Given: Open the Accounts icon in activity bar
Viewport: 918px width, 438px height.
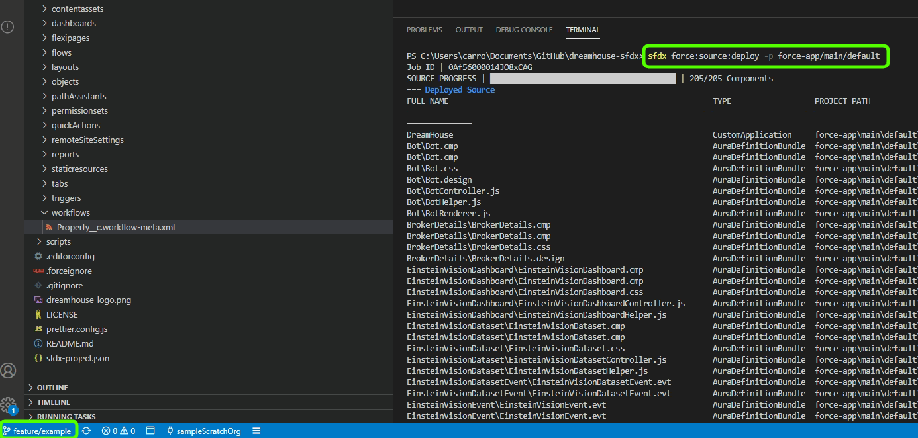Looking at the screenshot, I should (8, 371).
